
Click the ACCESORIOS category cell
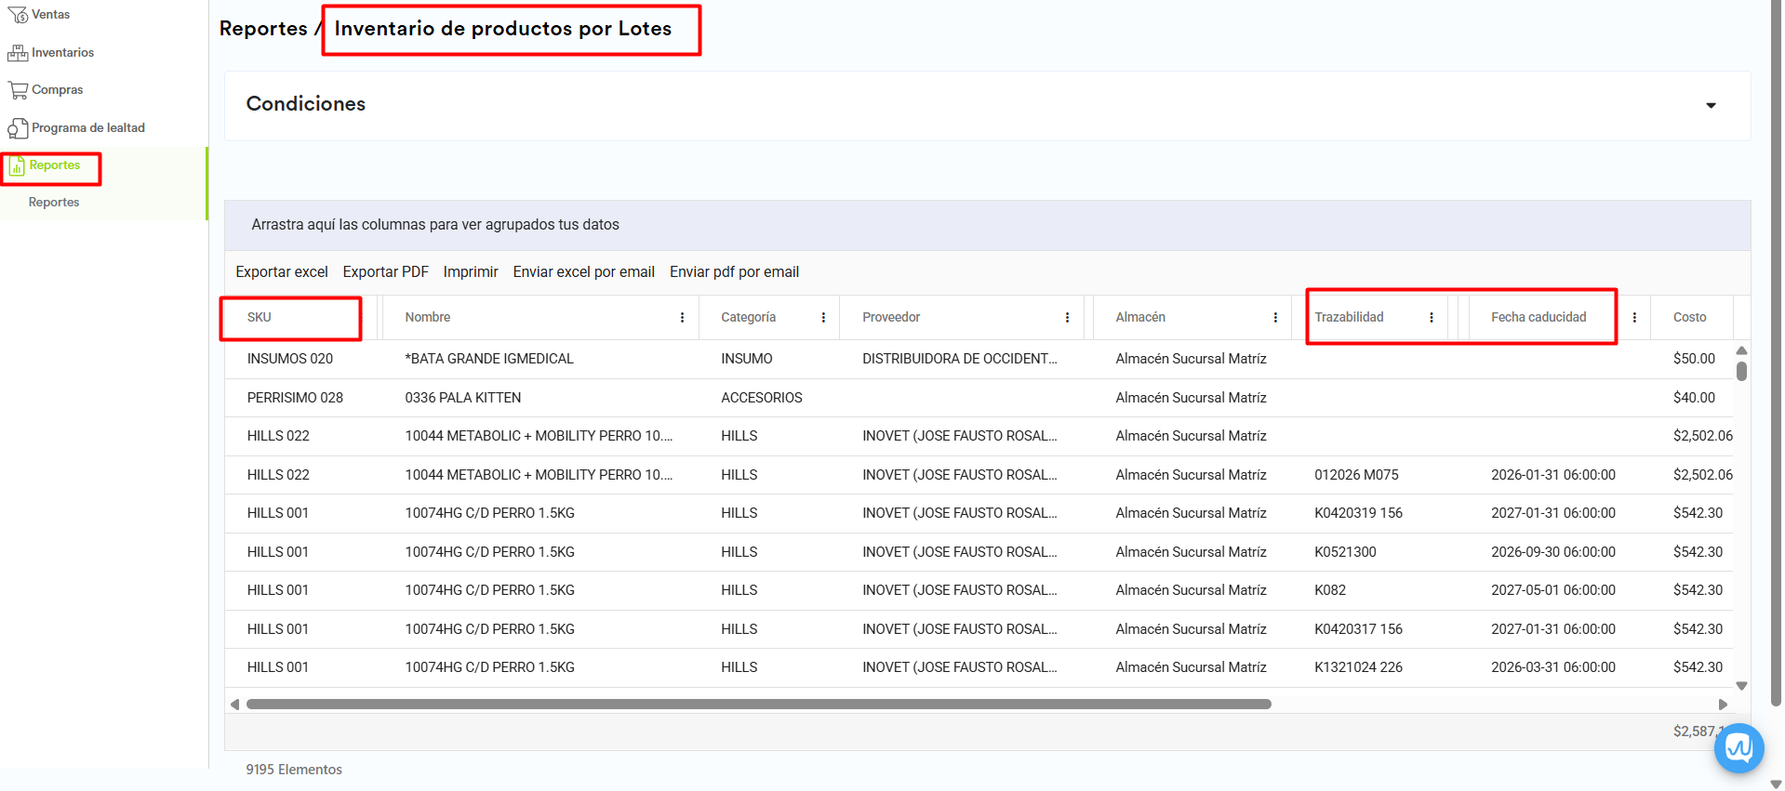tap(762, 398)
